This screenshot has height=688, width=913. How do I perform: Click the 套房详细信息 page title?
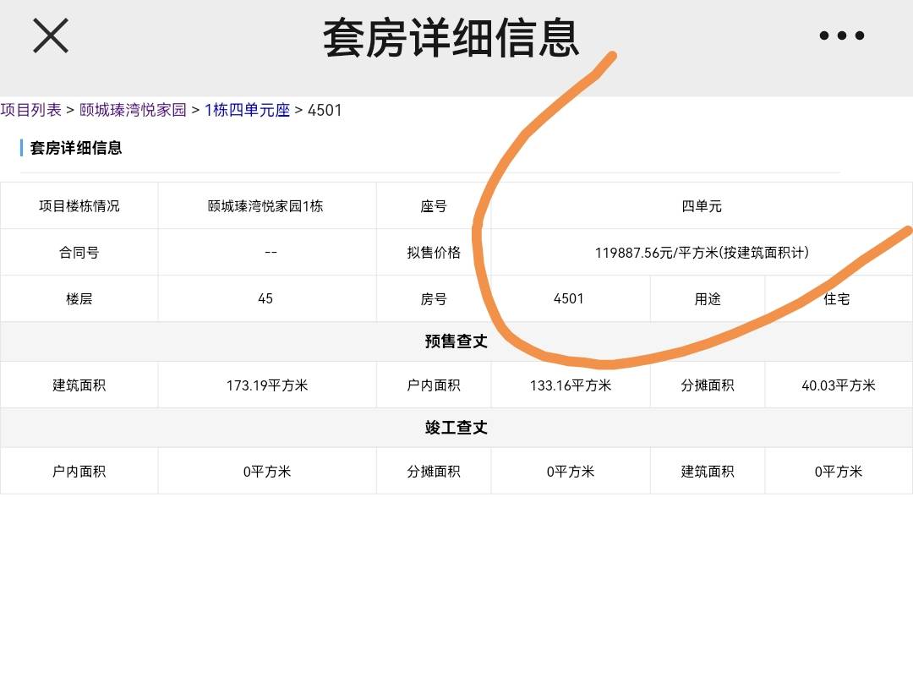451,38
